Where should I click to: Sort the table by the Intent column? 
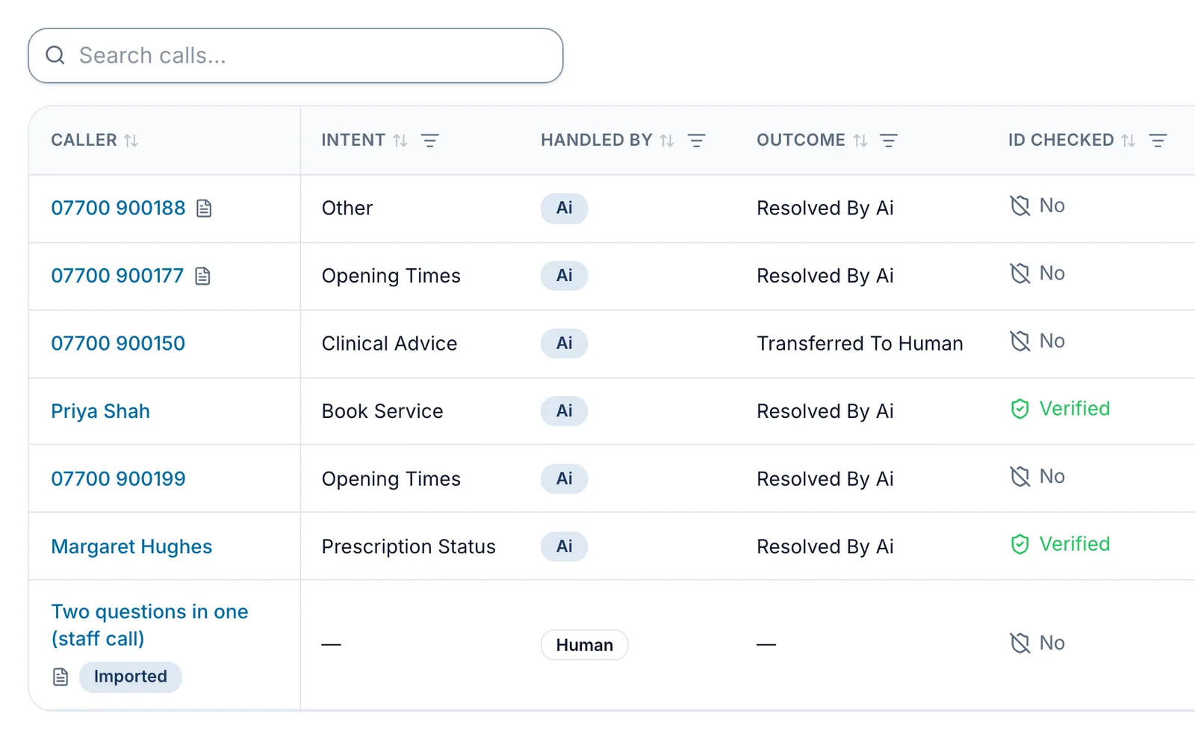click(x=400, y=141)
